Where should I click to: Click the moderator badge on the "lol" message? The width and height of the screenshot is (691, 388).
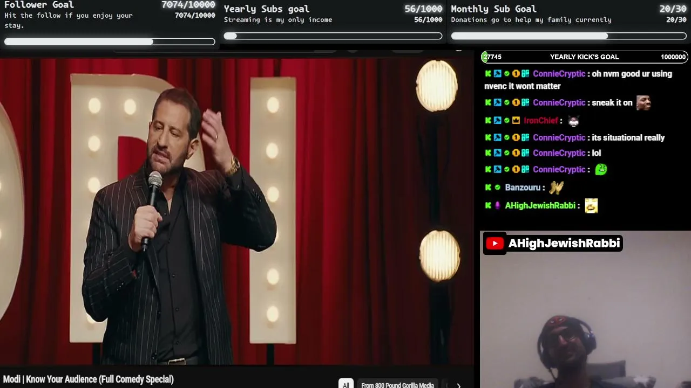tap(497, 153)
